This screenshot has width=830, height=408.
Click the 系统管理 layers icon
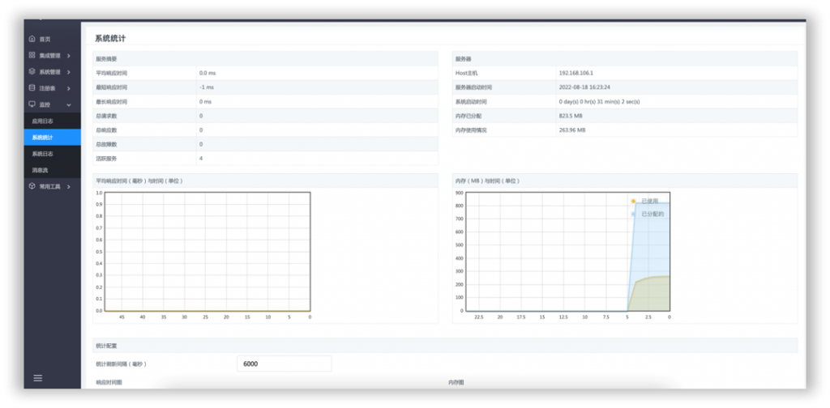click(32, 72)
